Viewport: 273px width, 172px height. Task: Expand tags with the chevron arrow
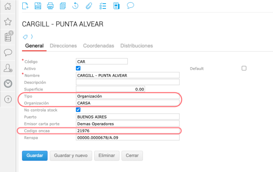pyautogui.click(x=32, y=37)
